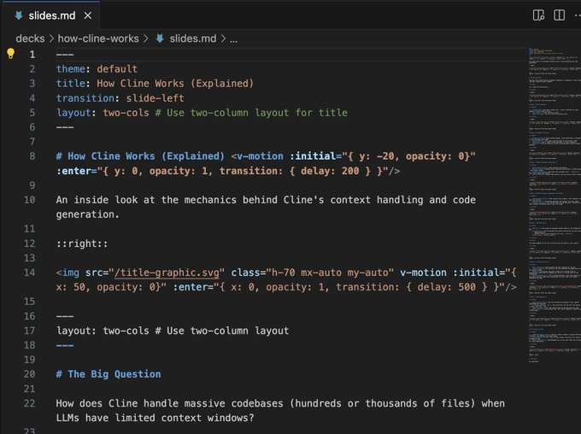
Task: Follow the /title-graphic.svg link
Action: [167, 273]
